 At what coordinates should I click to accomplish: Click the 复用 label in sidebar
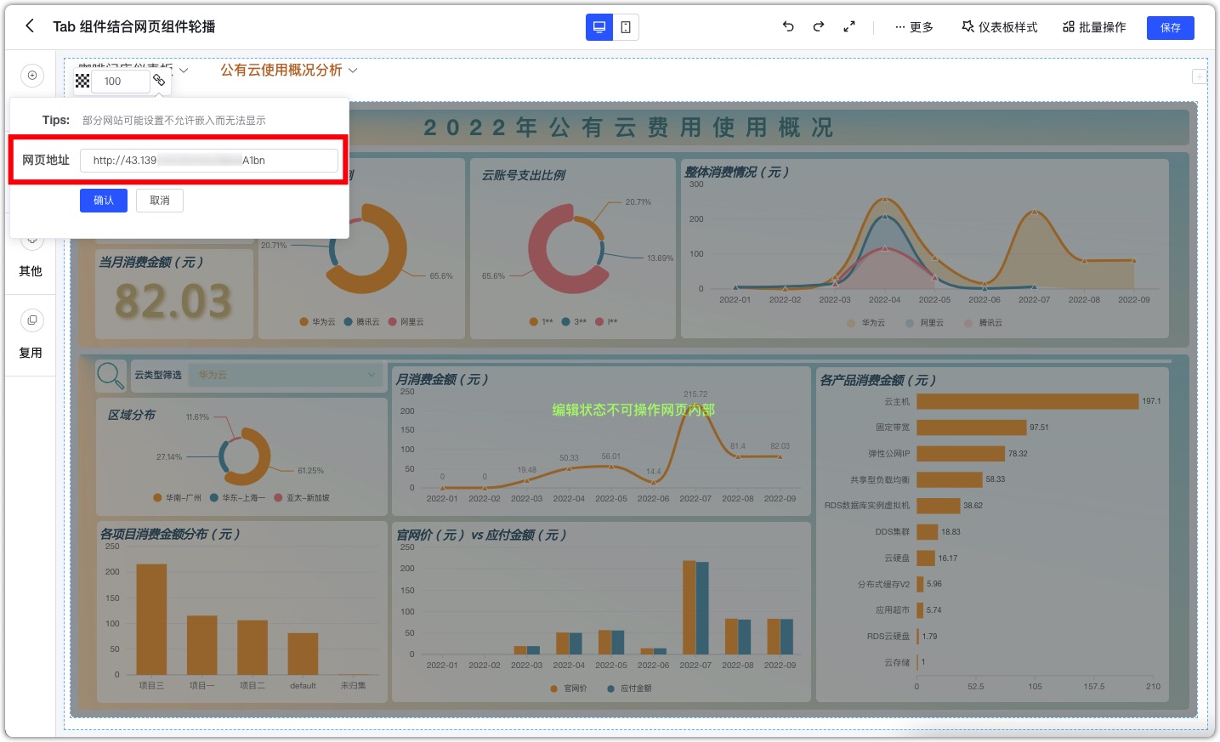tap(31, 353)
